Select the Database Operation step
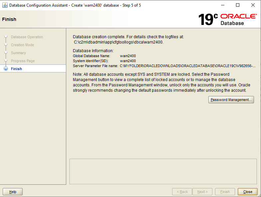 click(27, 37)
